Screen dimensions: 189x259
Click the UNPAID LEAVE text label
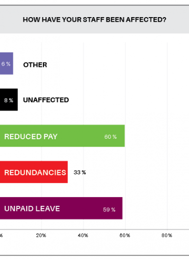[32, 209]
